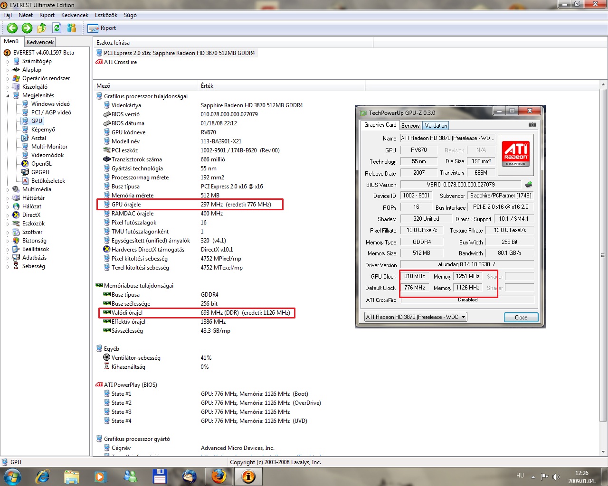The image size is (608, 486).
Task: Switch to GPU-Z Sensors tab
Action: tap(410, 126)
